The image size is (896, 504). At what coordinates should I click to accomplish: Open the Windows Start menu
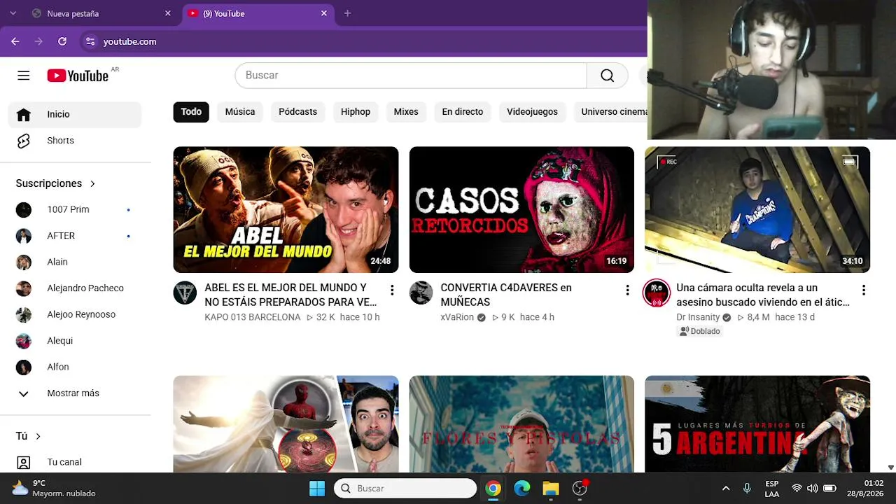317,489
